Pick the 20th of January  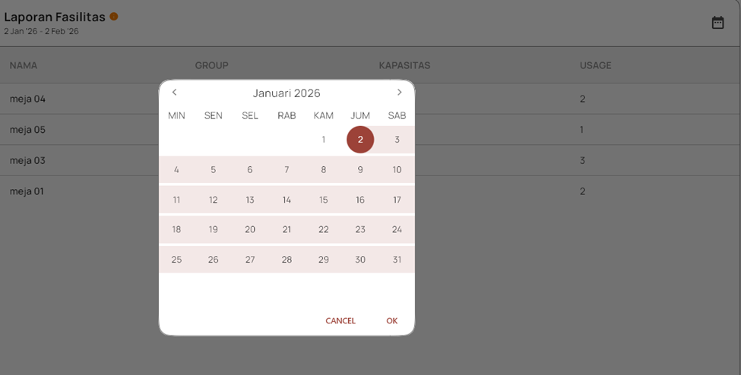click(x=250, y=229)
